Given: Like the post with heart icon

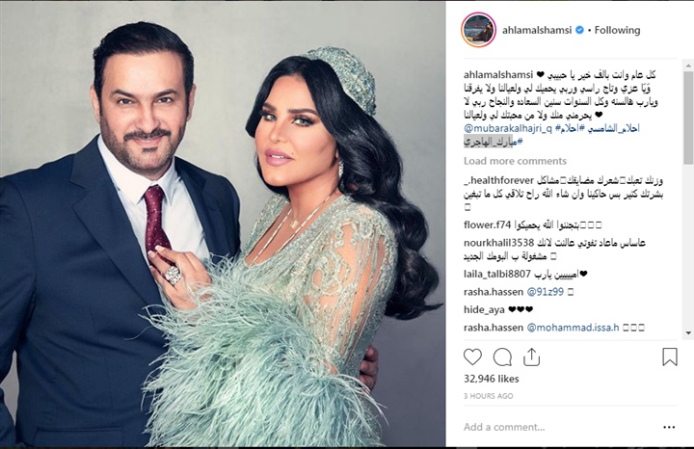Looking at the screenshot, I should (x=472, y=357).
